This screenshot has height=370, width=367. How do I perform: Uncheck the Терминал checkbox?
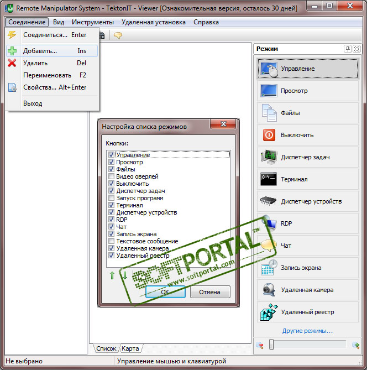(x=111, y=205)
